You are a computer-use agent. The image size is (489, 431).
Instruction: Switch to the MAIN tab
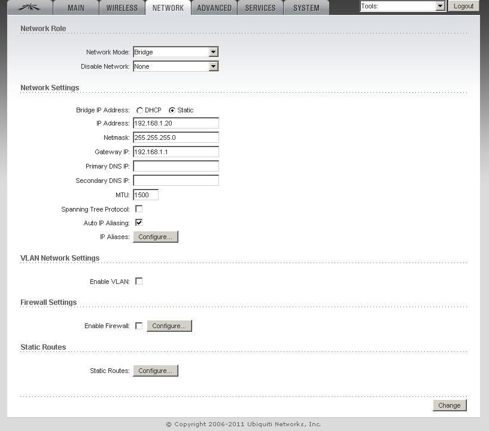pos(76,8)
